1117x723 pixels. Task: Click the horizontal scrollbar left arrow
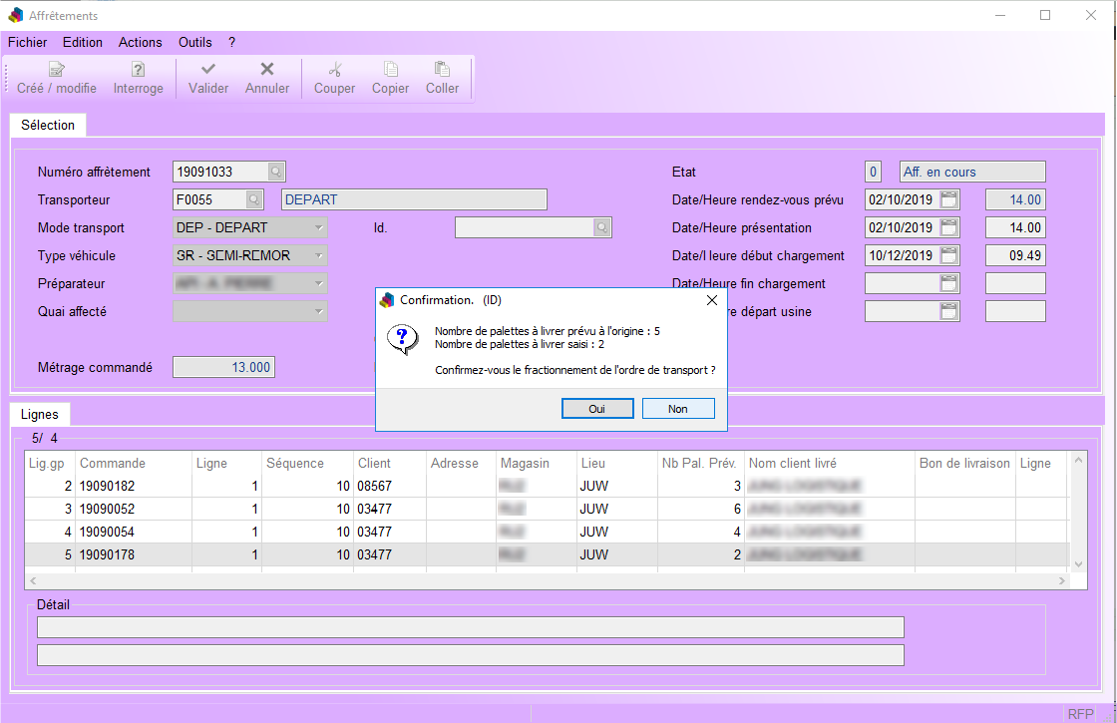pos(33,581)
